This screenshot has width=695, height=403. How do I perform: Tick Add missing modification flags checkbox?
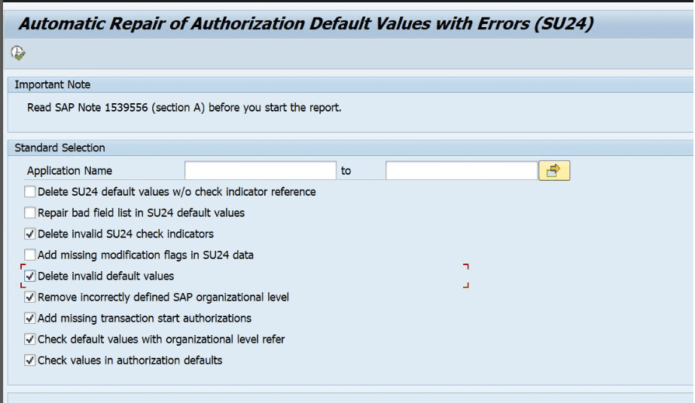(30, 255)
